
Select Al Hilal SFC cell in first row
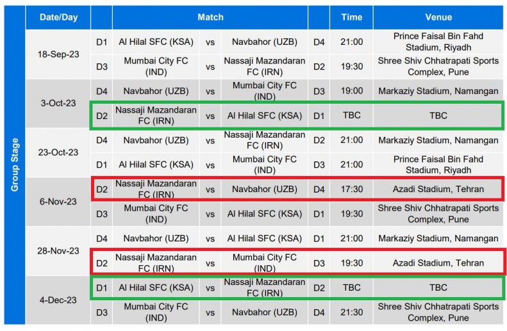tap(156, 42)
